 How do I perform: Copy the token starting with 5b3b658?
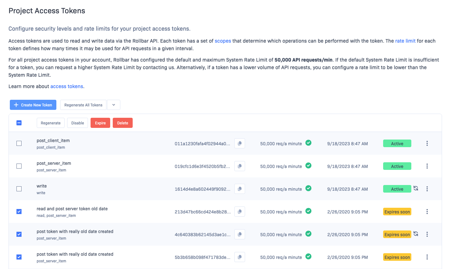[240, 257]
